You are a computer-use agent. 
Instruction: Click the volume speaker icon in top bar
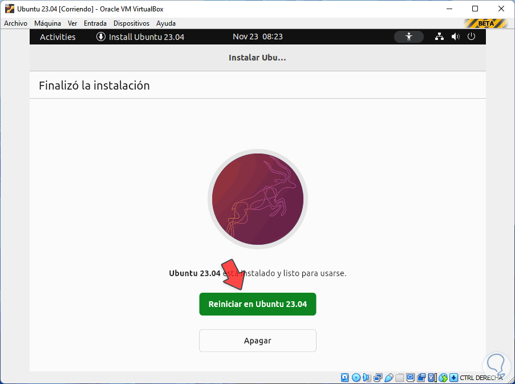[x=455, y=37]
